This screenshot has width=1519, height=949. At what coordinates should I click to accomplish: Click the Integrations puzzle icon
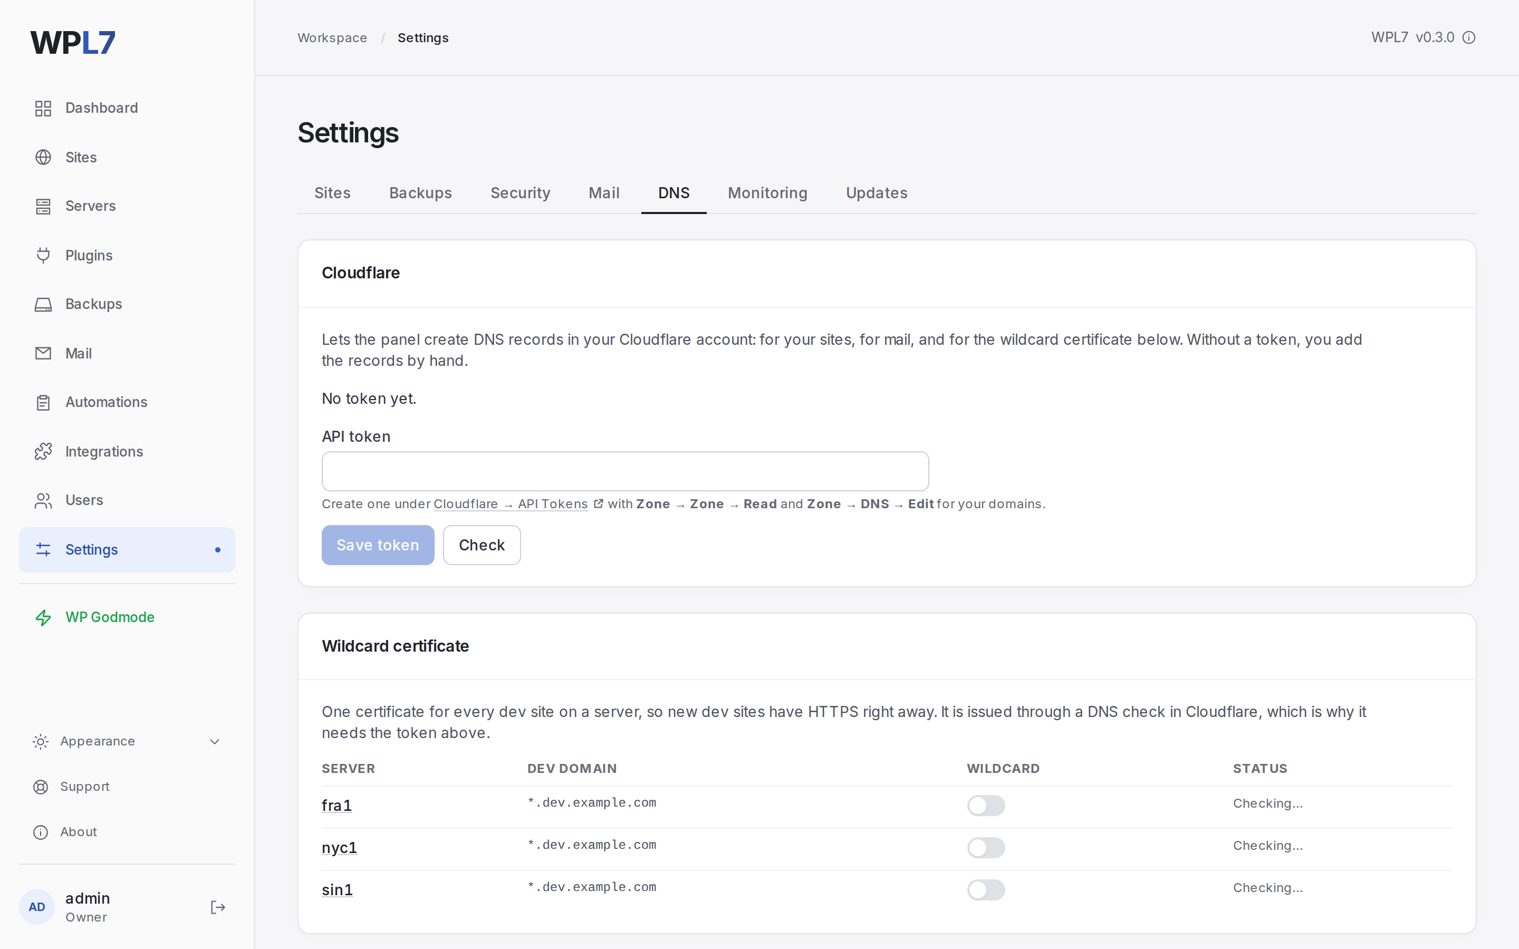tap(43, 451)
